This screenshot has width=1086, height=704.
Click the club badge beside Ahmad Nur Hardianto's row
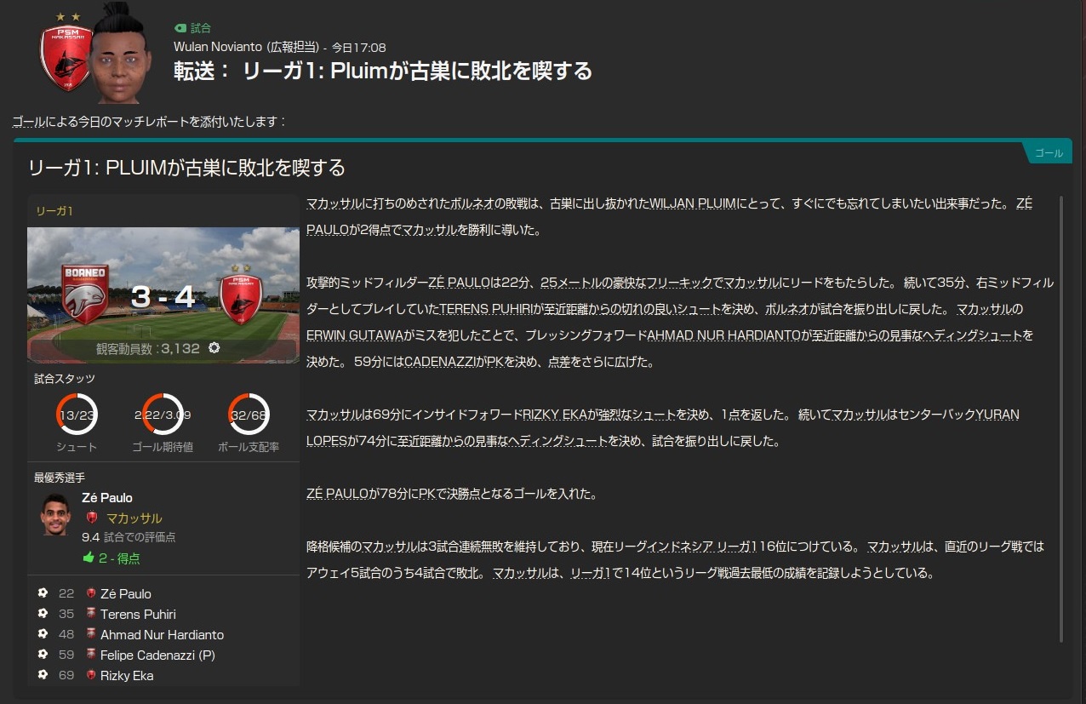tap(91, 634)
